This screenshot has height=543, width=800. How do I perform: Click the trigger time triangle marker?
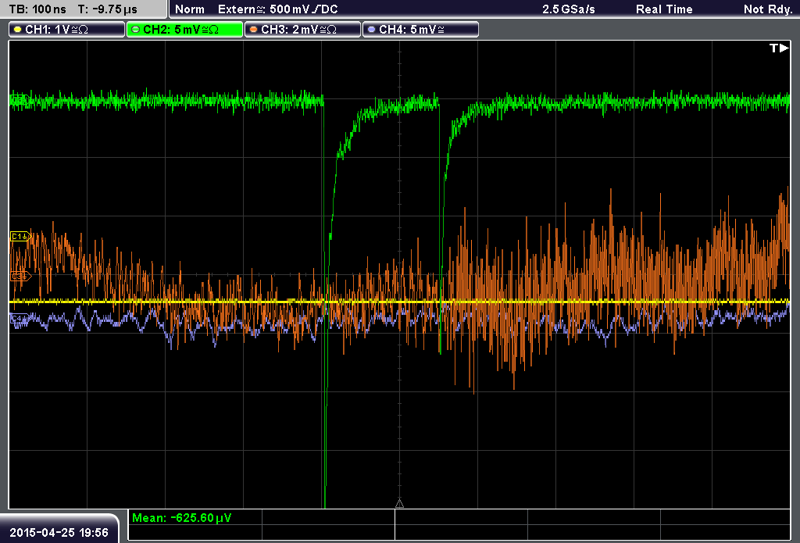point(399,504)
